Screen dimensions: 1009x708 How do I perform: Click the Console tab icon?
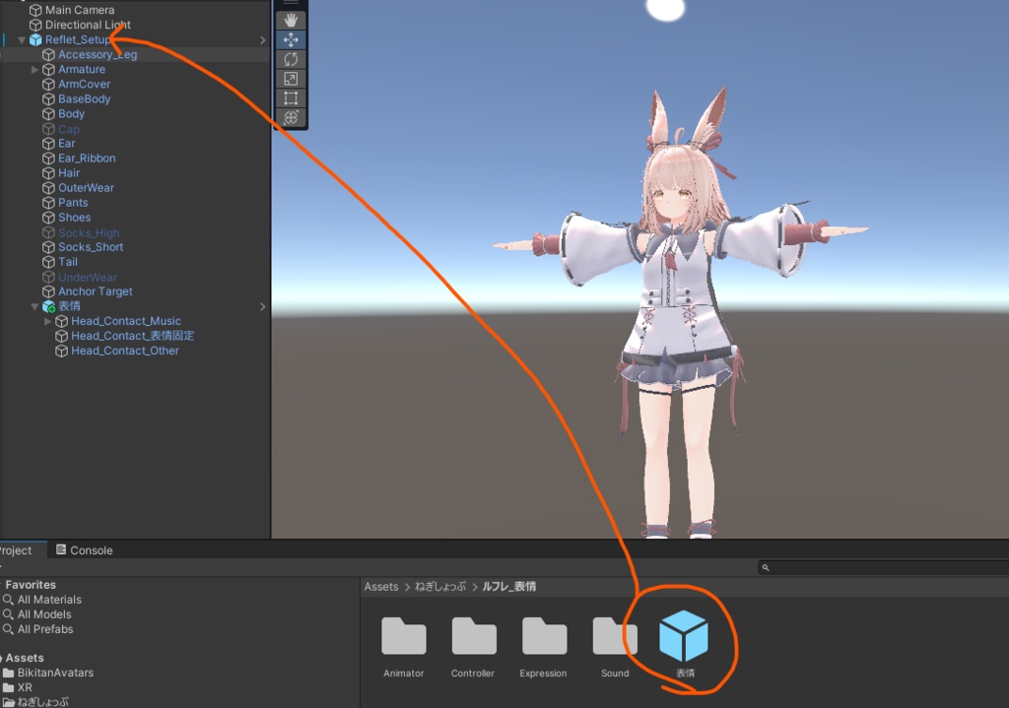61,549
